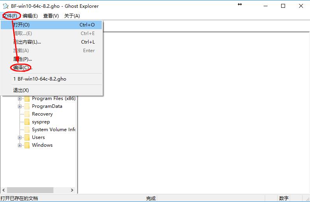Click the tree scrollbar left arrow
The height and width of the screenshot is (202, 310).
click(4, 190)
